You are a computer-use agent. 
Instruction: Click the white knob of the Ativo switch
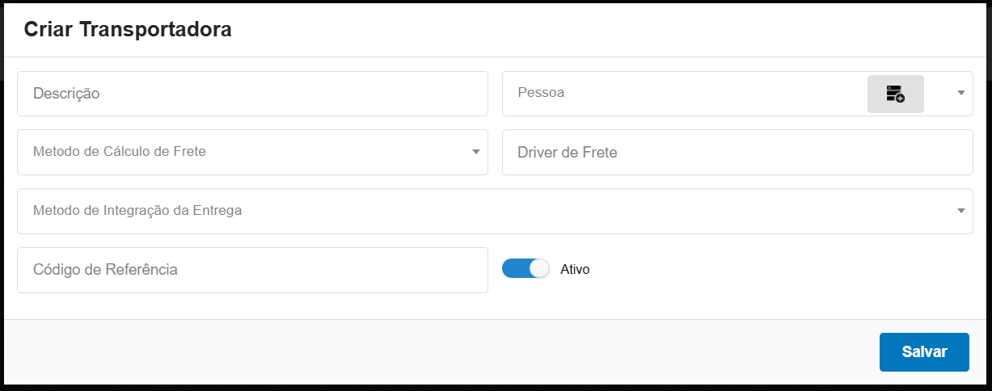pos(539,268)
